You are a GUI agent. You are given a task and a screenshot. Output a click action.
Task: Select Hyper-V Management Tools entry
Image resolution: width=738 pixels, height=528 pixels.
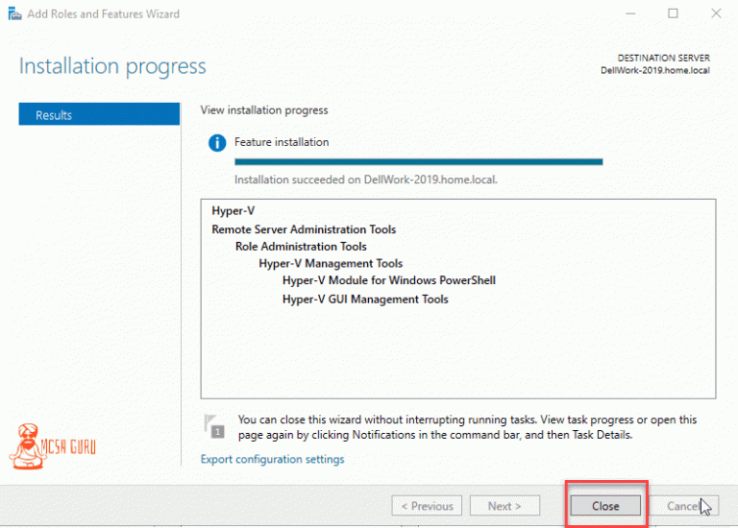coord(331,263)
